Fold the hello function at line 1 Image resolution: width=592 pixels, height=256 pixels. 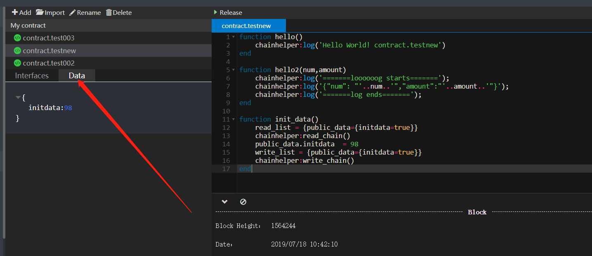click(x=234, y=37)
